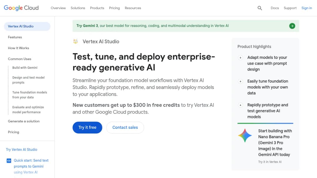Open the Overview menu
This screenshot has height=178, width=317.
tap(58, 8)
